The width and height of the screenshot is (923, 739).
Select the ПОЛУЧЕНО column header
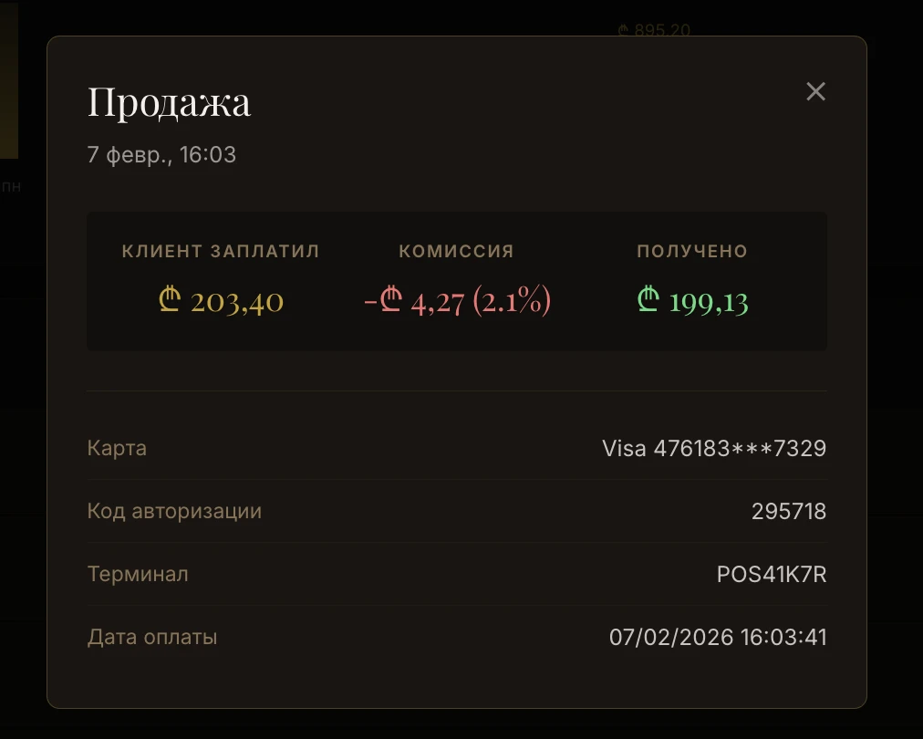(691, 251)
